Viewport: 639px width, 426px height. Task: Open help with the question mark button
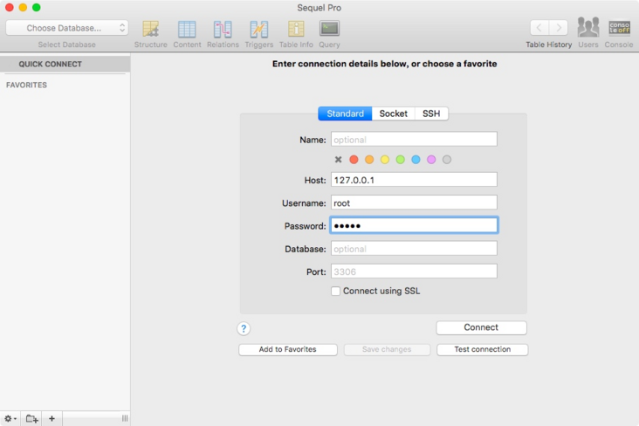tap(244, 328)
